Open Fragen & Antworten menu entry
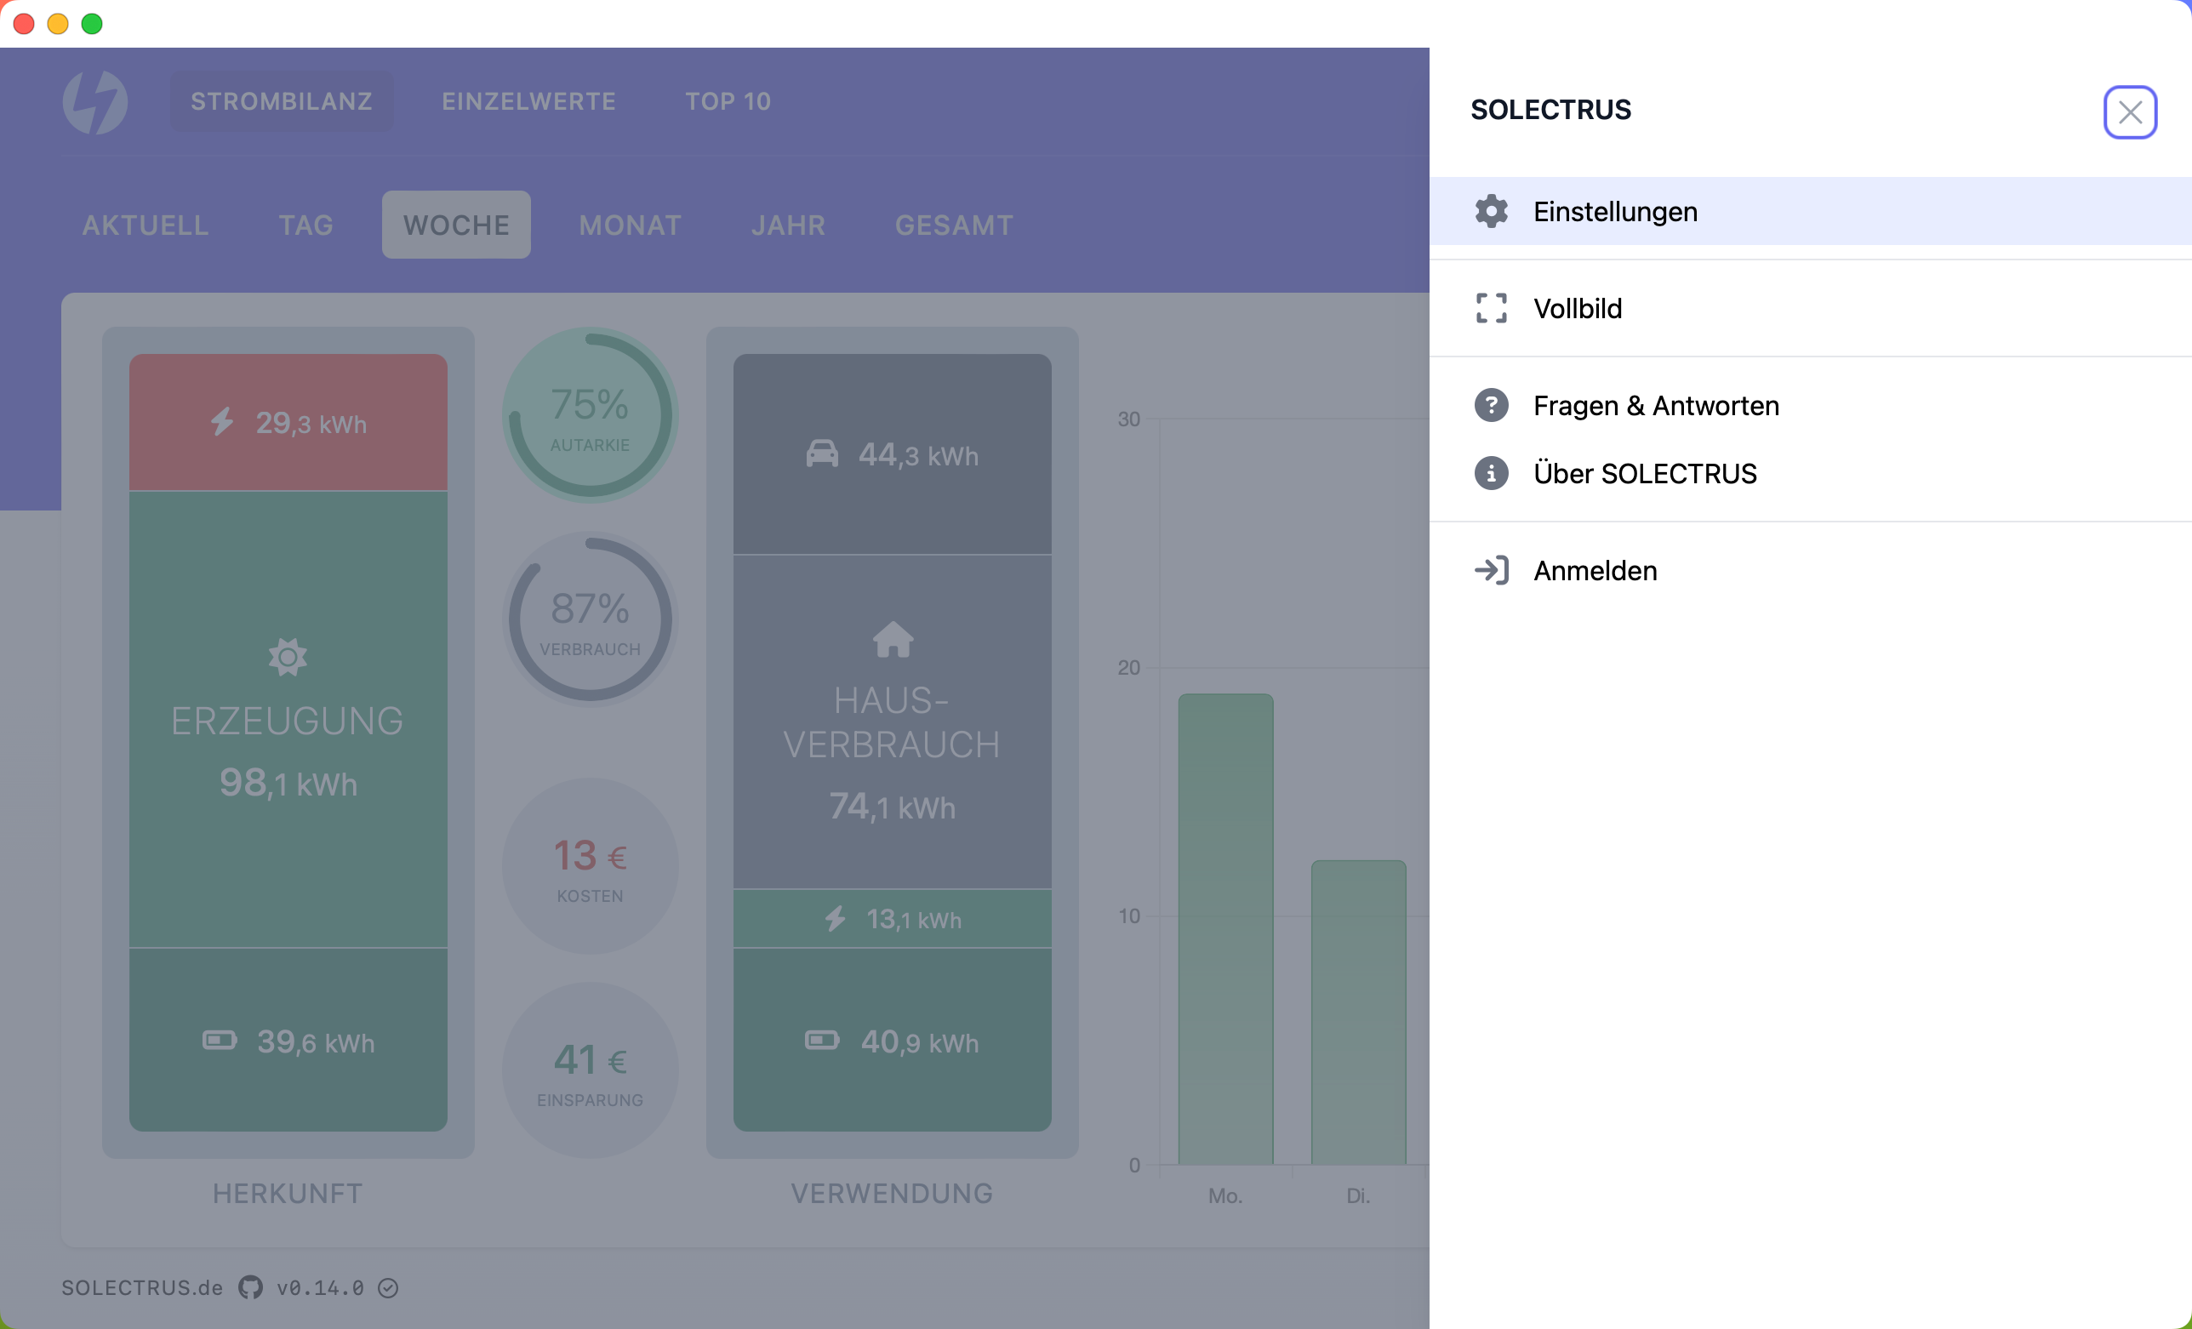 [x=1656, y=406]
